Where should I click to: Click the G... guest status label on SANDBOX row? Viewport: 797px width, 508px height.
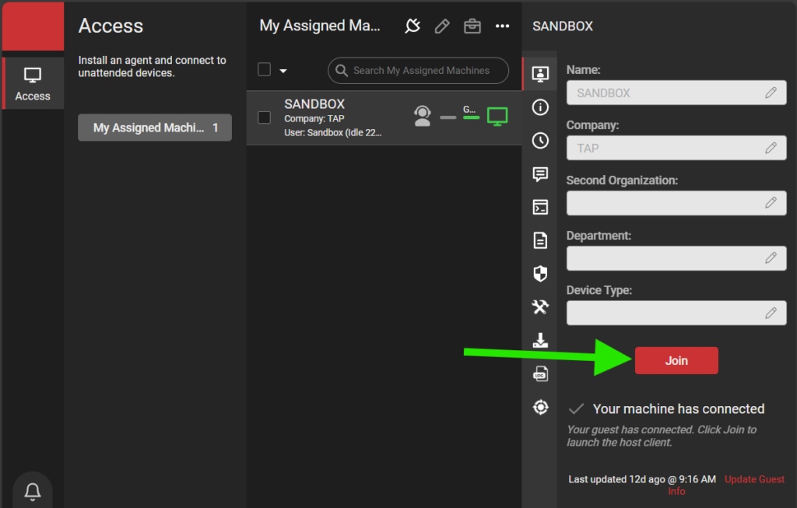coord(470,110)
